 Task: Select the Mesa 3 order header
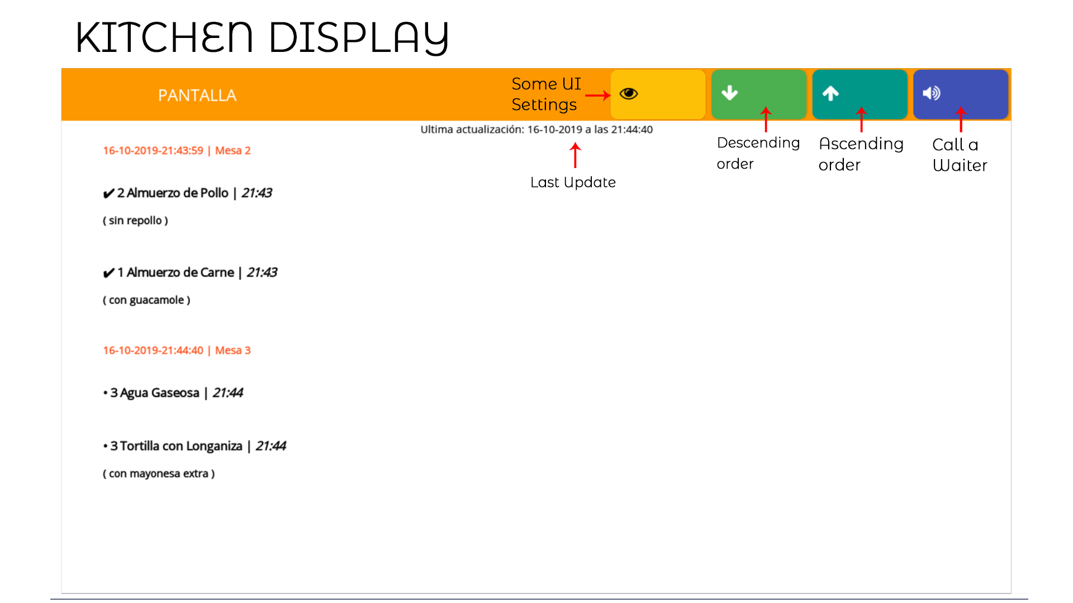(177, 351)
